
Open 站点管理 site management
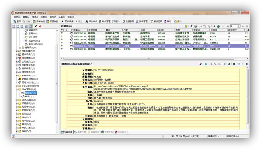[x=105, y=21]
